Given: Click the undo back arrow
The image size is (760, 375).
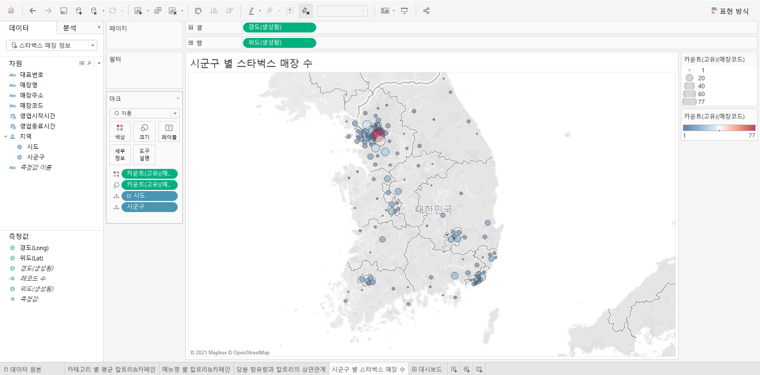Looking at the screenshot, I should (x=33, y=11).
